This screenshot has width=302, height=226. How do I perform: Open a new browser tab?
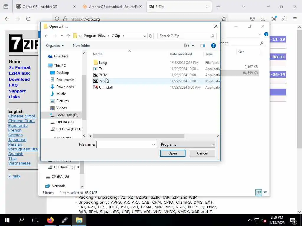coord(218,6)
